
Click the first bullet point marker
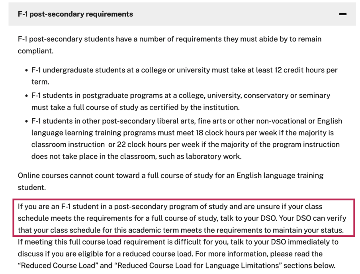click(x=26, y=70)
